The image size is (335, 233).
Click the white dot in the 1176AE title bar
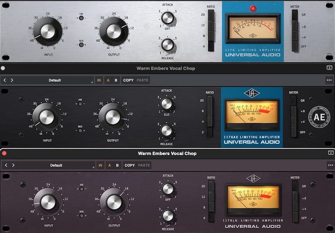click(x=3, y=68)
